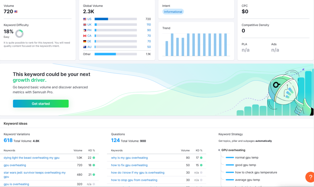Image resolution: width=314 pixels, height=187 pixels.
Task: Open the Informational intent badge
Action: click(173, 12)
